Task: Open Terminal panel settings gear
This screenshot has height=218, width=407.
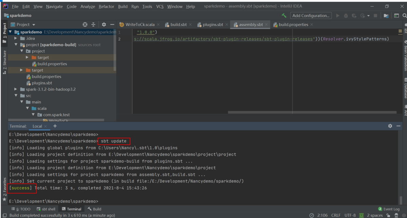Action: pyautogui.click(x=390, y=126)
